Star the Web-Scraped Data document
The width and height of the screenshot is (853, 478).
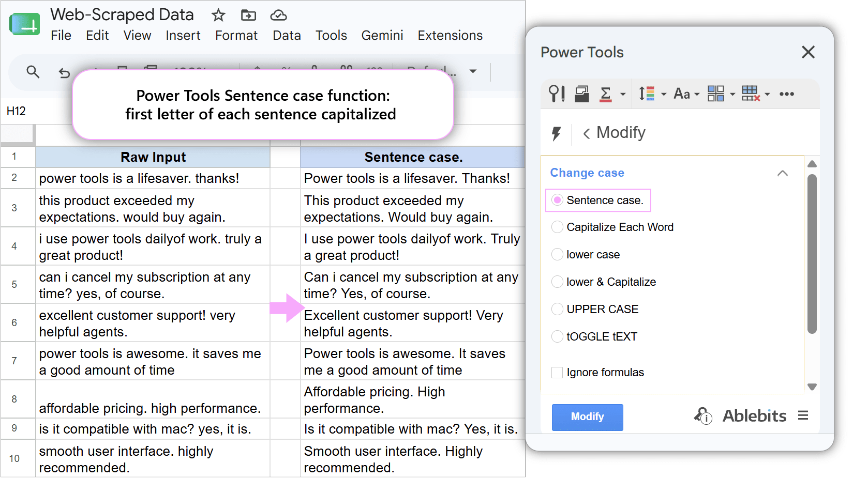point(218,16)
